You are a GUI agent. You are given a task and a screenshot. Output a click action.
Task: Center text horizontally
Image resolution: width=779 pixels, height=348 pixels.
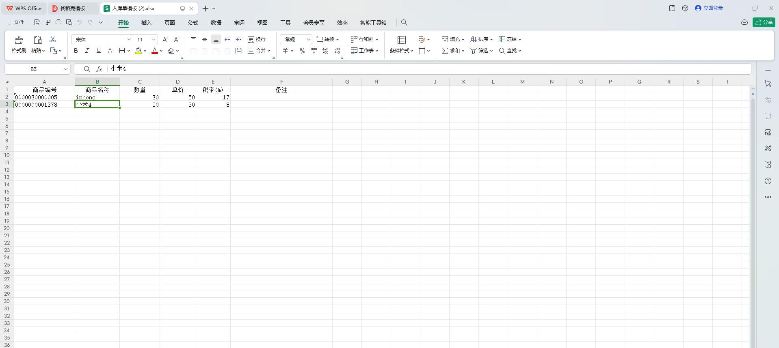[205, 51]
